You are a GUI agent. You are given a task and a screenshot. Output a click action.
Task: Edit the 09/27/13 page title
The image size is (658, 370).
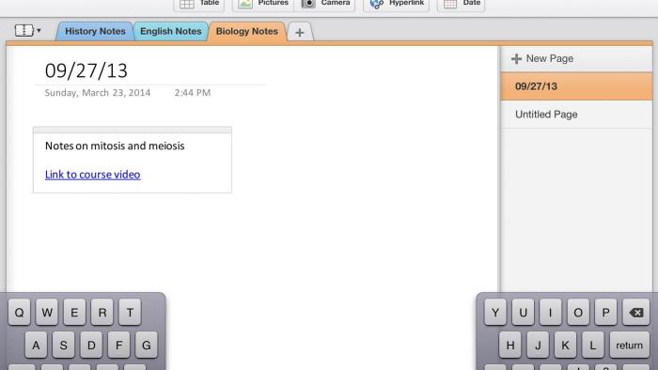pyautogui.click(x=86, y=70)
